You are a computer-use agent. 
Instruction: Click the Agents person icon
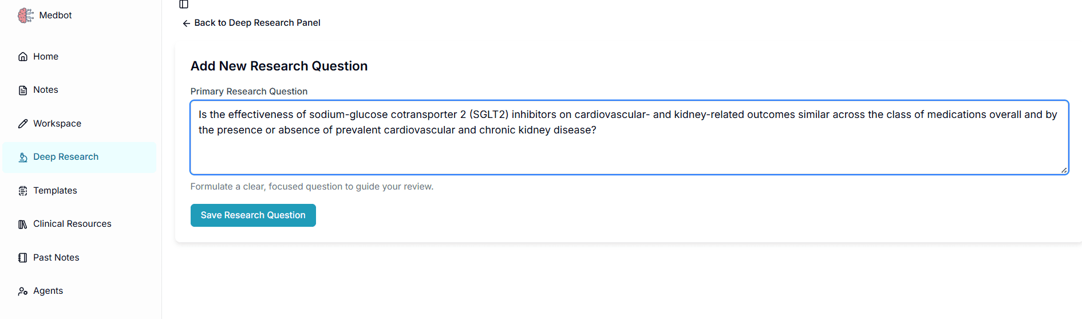point(23,292)
